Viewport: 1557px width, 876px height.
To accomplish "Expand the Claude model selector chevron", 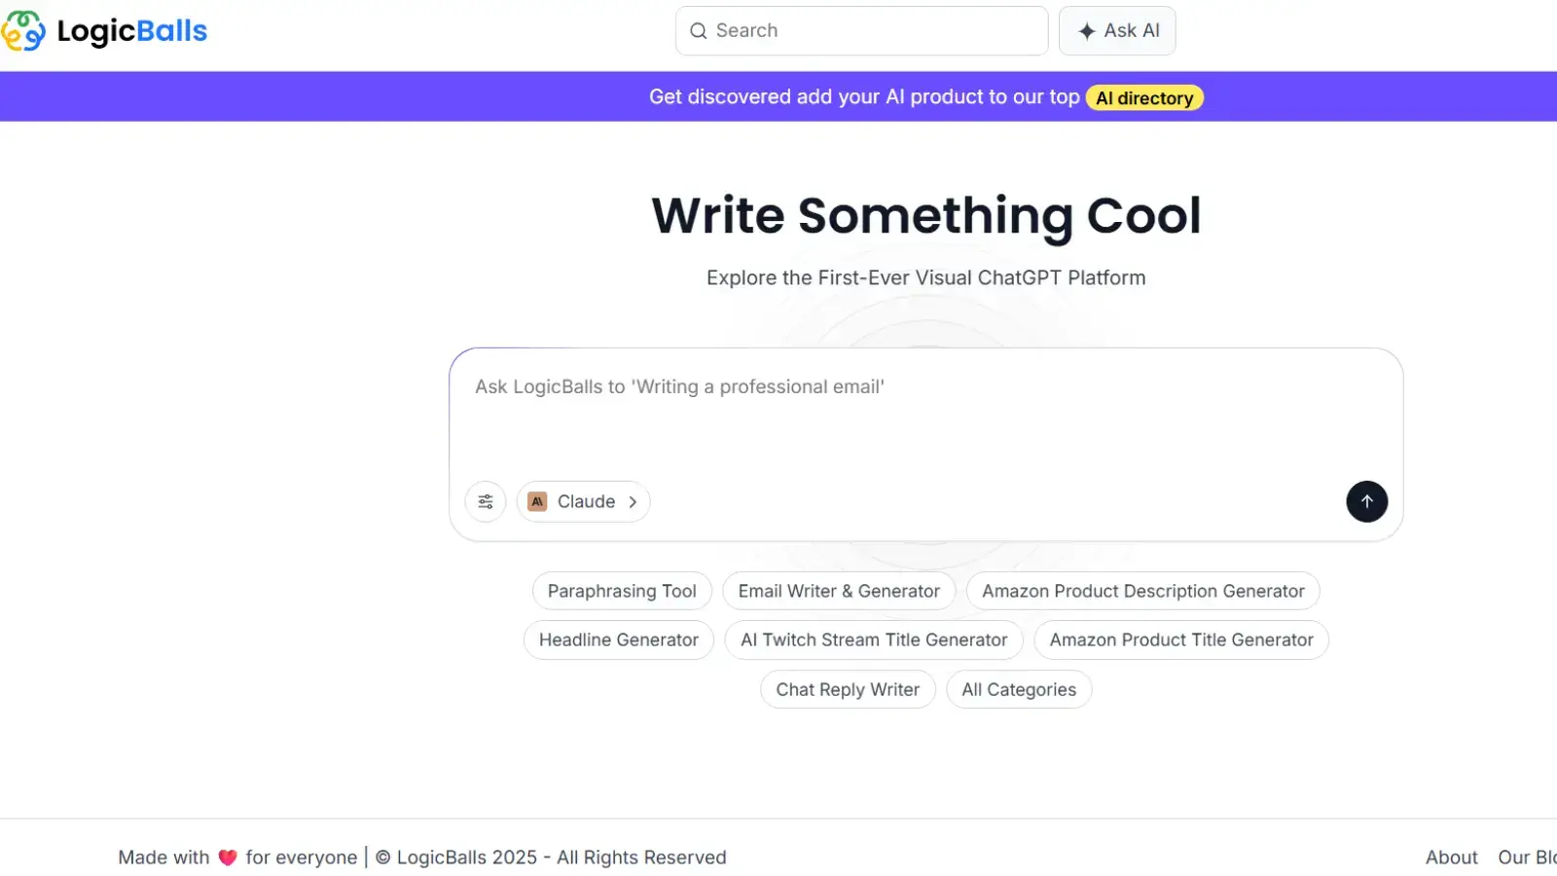I will (634, 501).
